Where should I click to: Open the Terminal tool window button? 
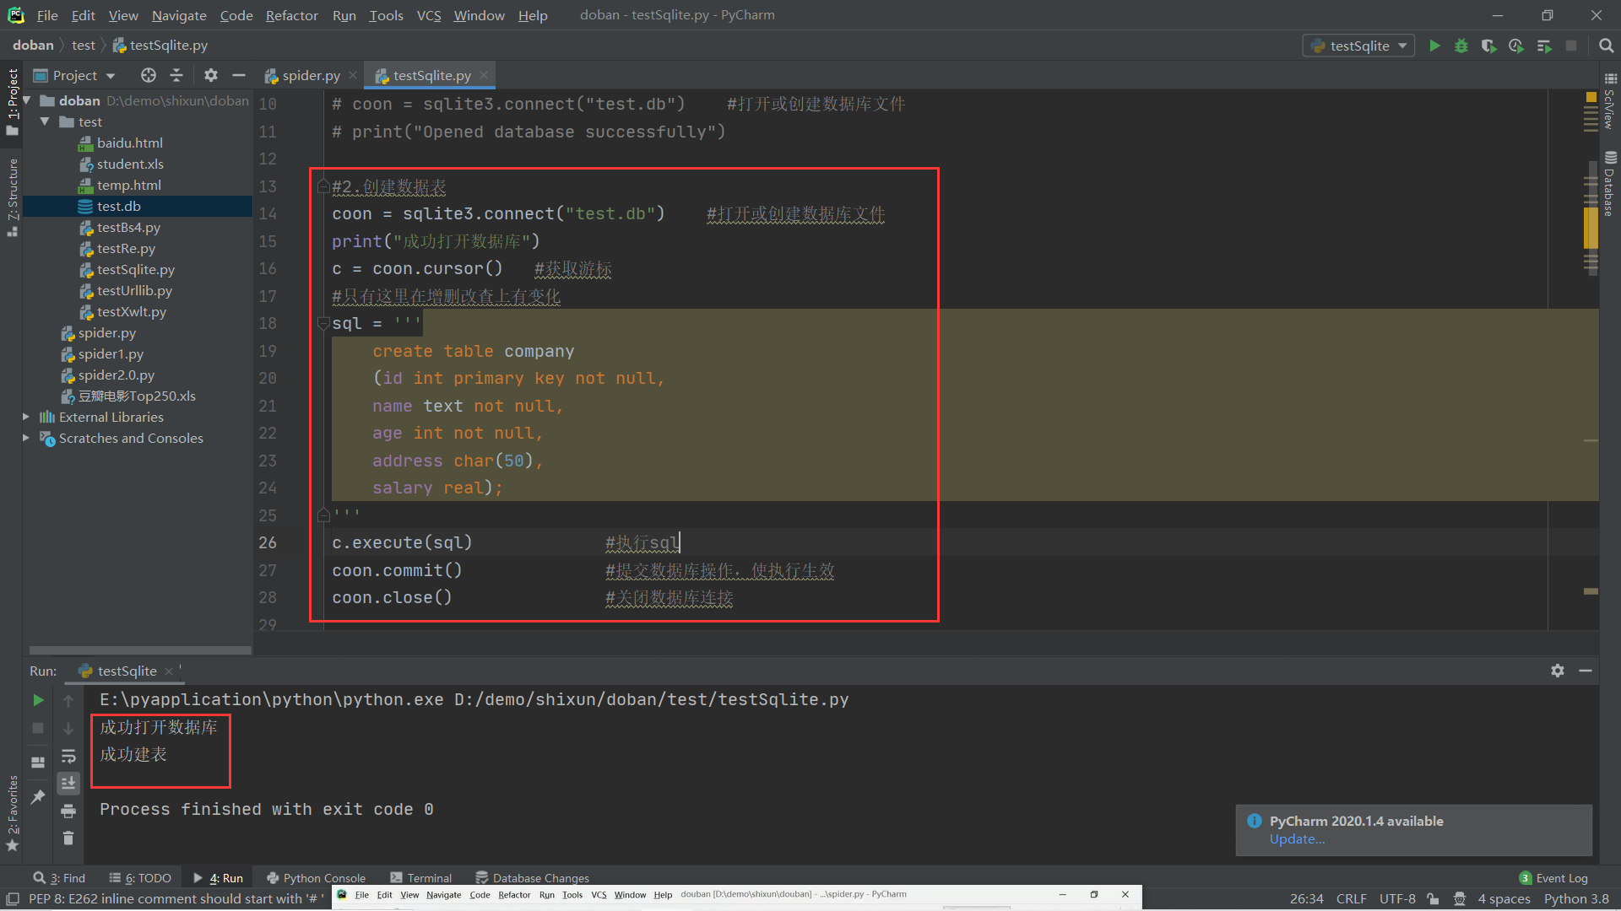[421, 878]
